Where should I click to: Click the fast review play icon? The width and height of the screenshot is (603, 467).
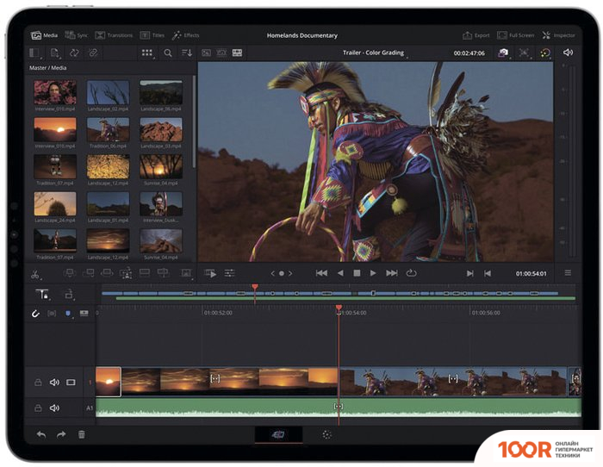[x=210, y=273]
